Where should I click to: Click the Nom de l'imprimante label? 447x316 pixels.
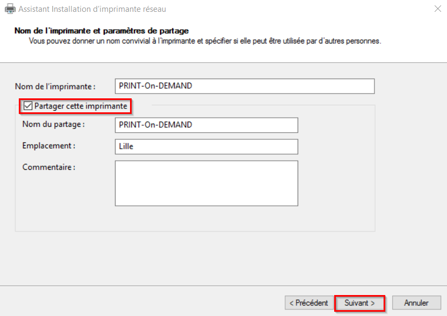coord(55,87)
